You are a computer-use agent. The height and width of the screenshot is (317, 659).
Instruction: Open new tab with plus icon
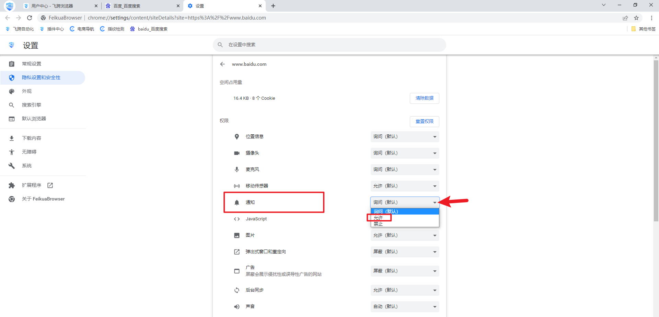tap(273, 6)
